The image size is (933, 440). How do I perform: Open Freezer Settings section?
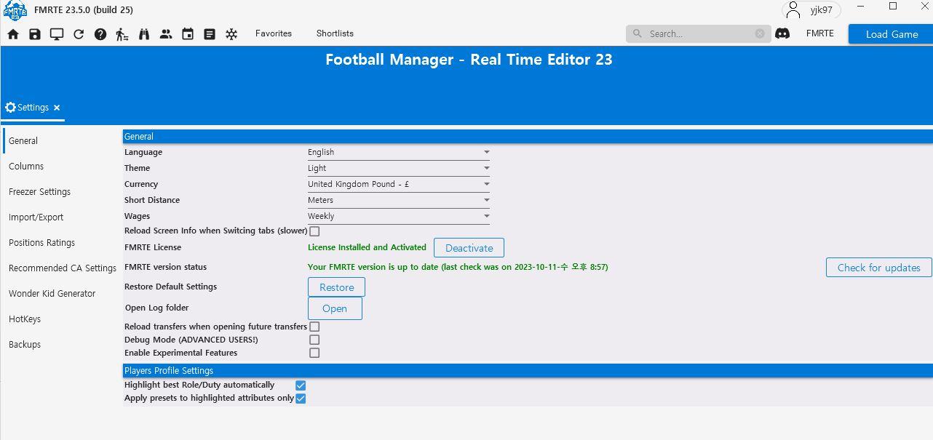(39, 192)
